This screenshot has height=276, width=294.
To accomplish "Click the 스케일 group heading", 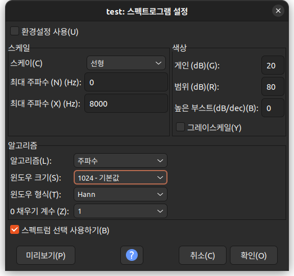I will point(19,48).
